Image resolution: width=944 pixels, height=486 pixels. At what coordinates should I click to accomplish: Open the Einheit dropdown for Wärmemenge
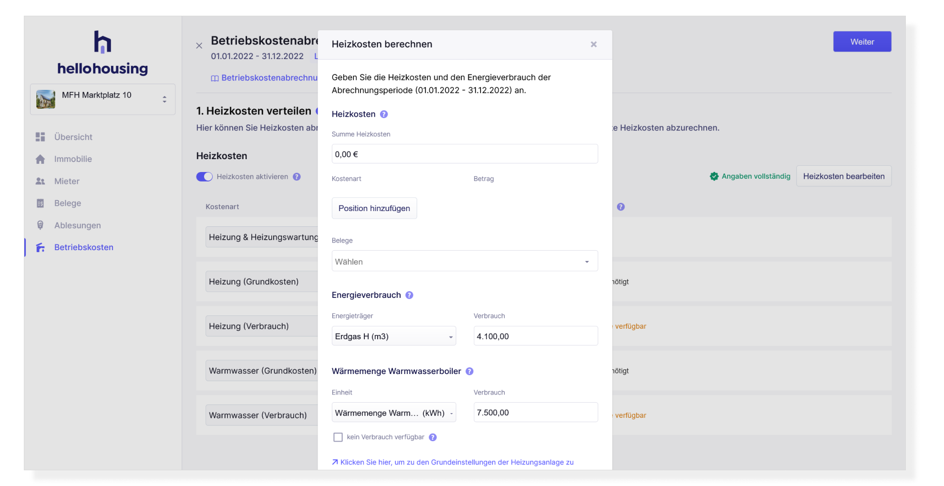[x=394, y=412]
